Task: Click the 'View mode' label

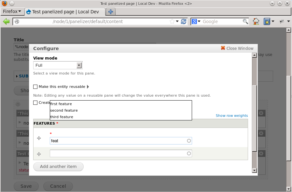Action: coord(45,58)
